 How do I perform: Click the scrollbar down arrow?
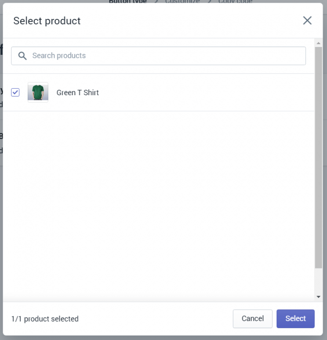pos(319,297)
